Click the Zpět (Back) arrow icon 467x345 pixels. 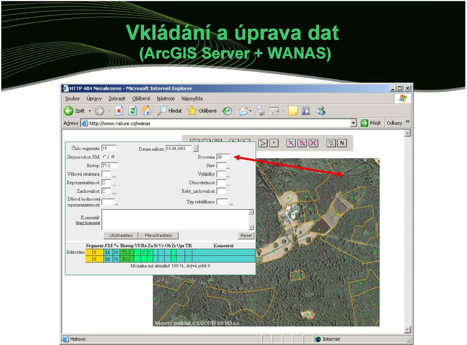pyautogui.click(x=69, y=111)
